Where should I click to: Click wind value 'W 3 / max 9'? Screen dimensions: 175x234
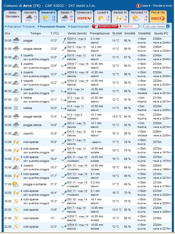[75, 115]
